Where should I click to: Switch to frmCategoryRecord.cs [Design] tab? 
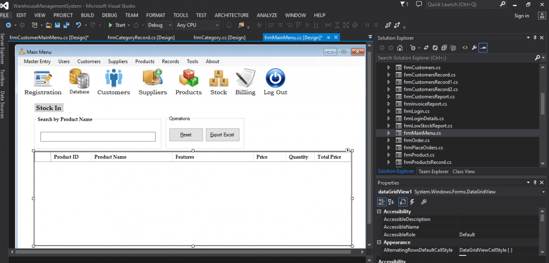point(141,38)
